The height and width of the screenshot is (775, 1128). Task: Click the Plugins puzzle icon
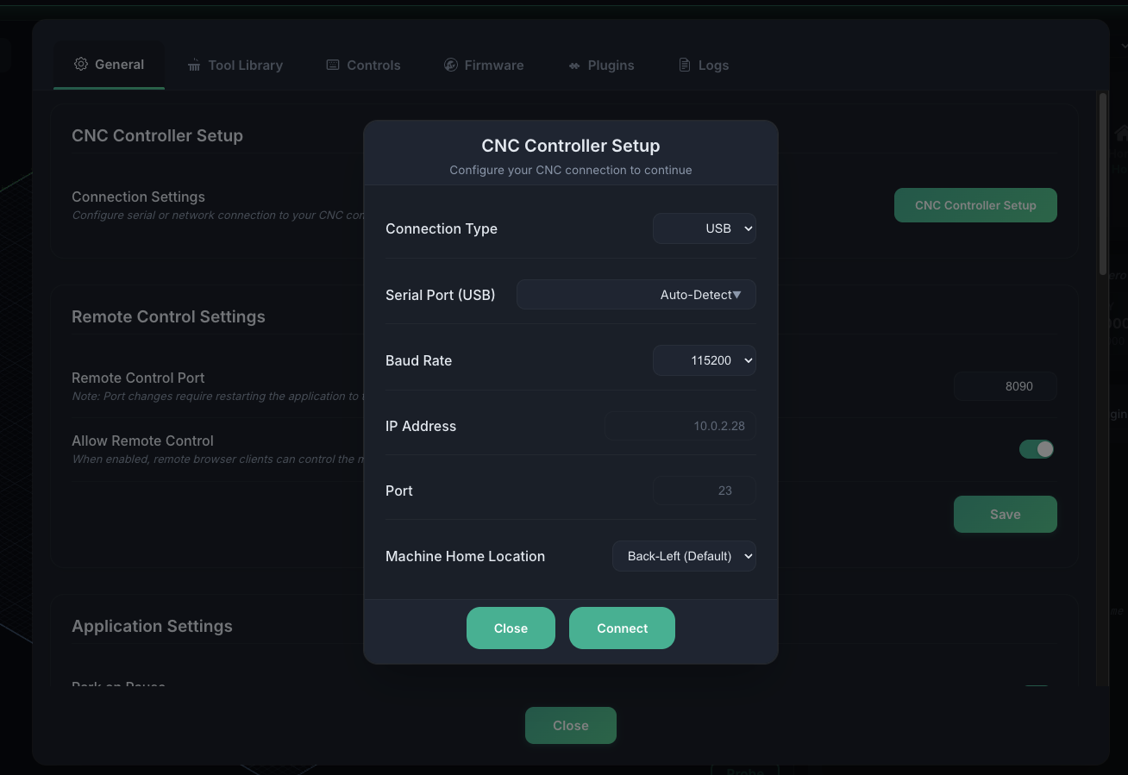click(x=574, y=66)
